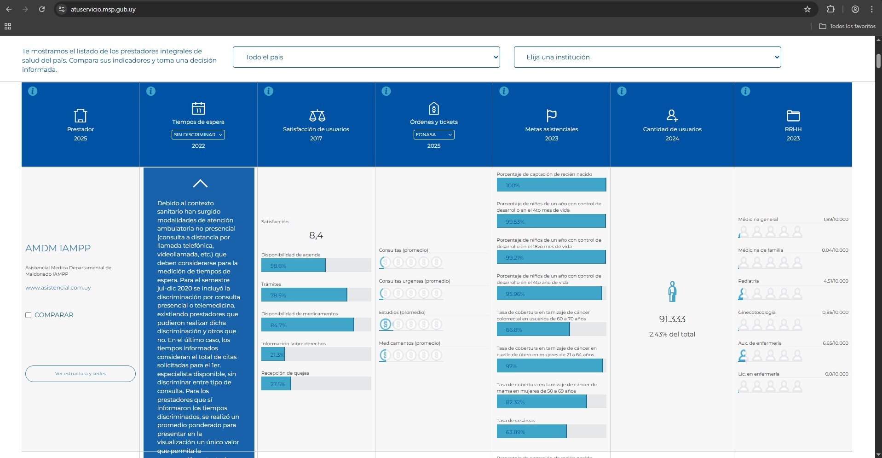Click the info icon in Tiempos de espera column
Image resolution: width=882 pixels, height=458 pixels.
[x=150, y=91]
